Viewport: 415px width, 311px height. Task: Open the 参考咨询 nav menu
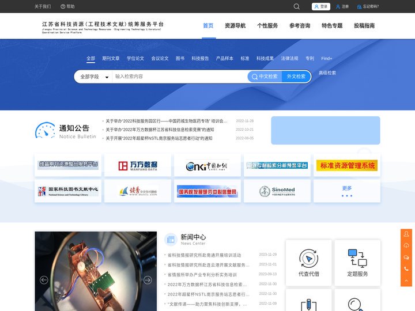click(300, 26)
